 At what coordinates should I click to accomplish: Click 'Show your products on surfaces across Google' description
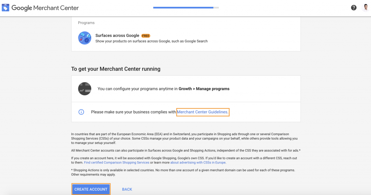(151, 41)
